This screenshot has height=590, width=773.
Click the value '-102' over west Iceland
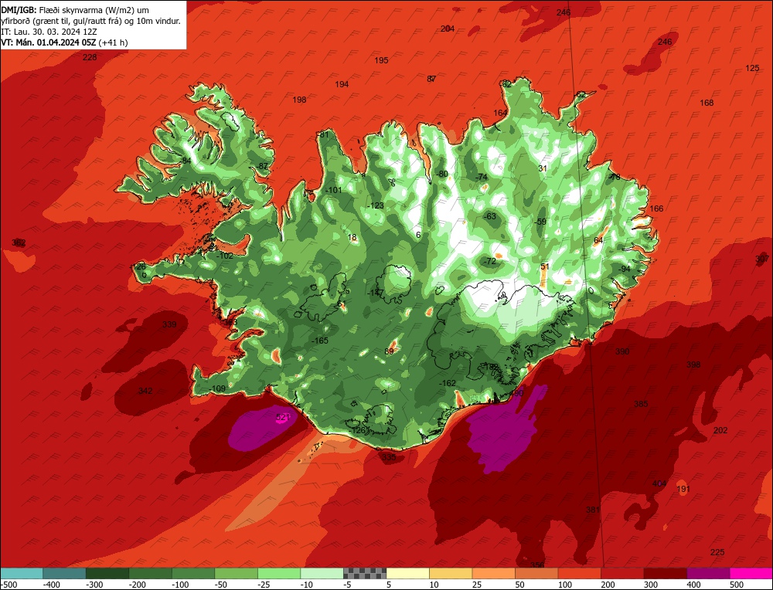pyautogui.click(x=224, y=256)
